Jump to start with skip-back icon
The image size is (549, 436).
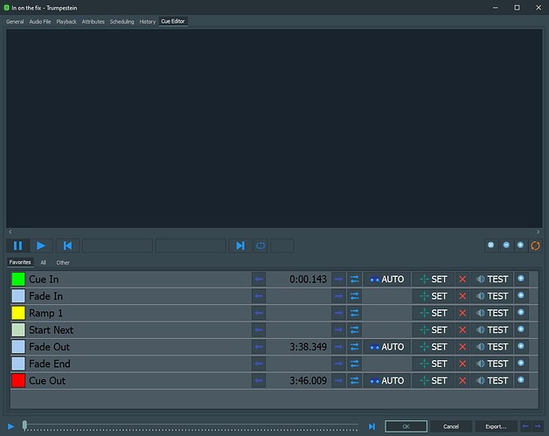[68, 246]
